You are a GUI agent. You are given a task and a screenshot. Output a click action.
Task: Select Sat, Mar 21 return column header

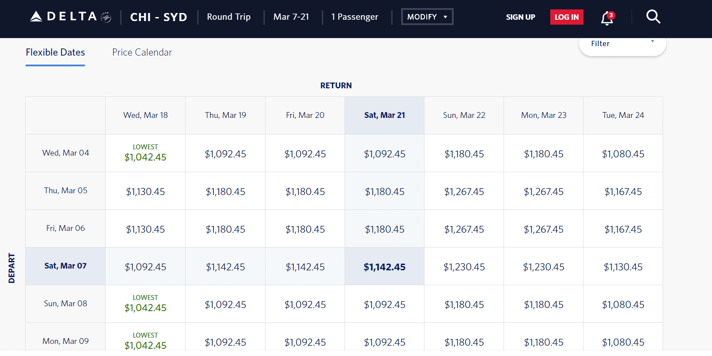coord(385,115)
